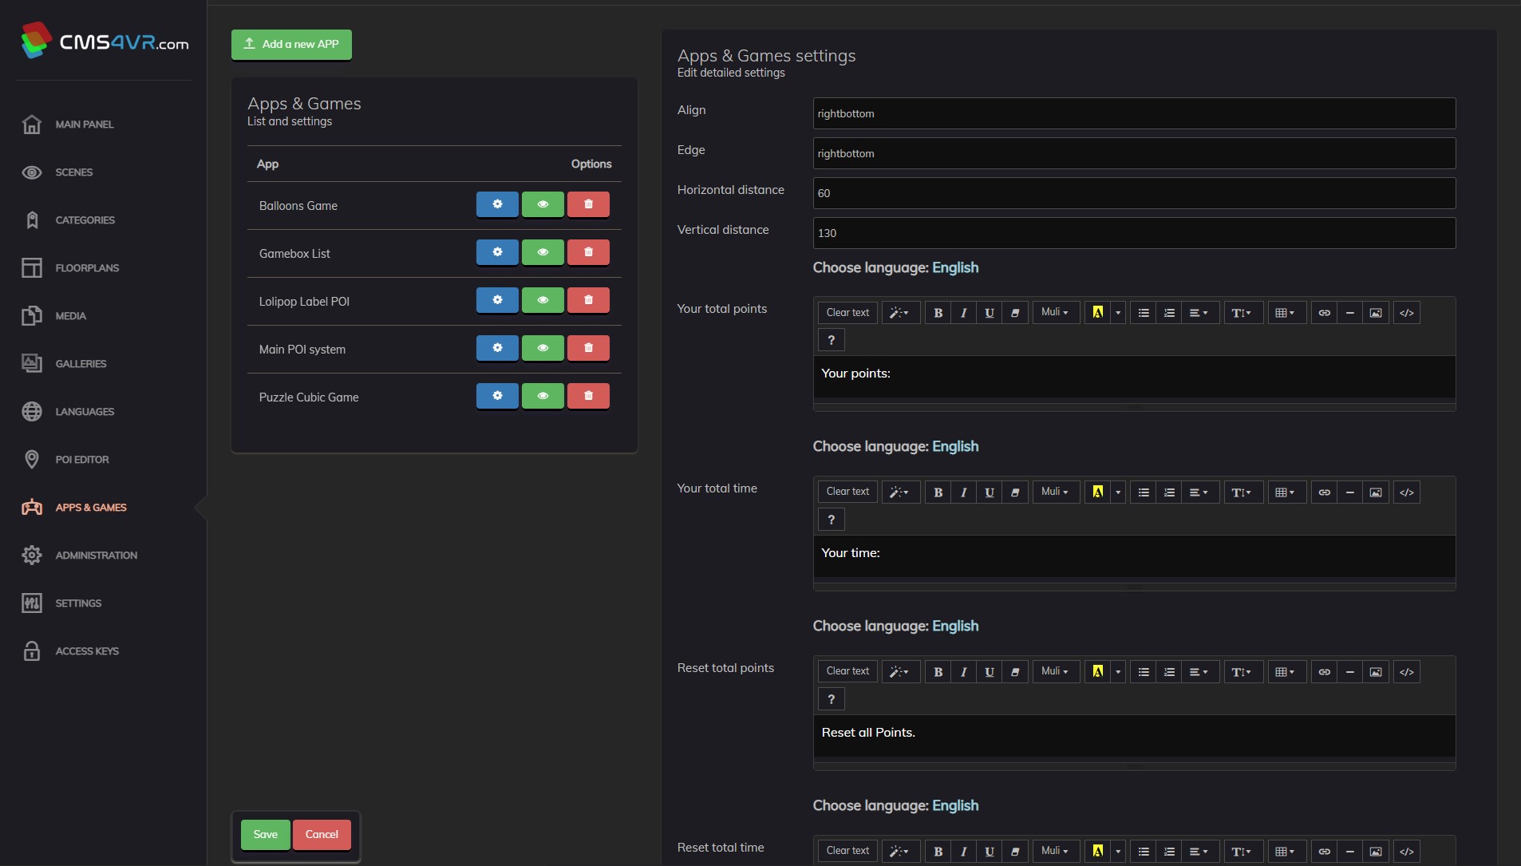Insert a link in Your total points editor
The image size is (1521, 866).
[1324, 313]
